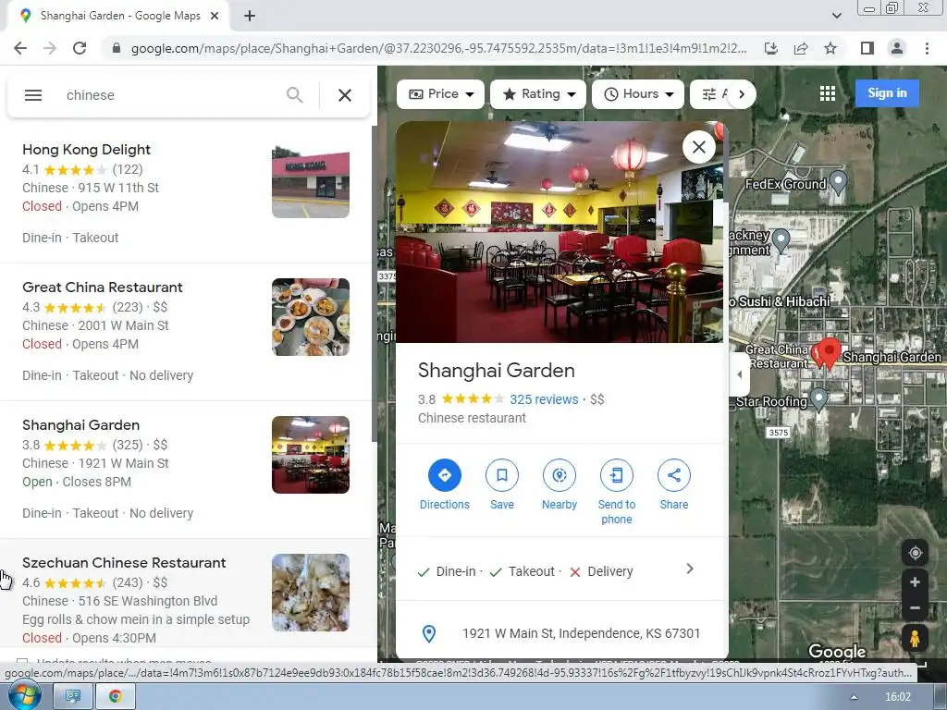Bookmark this page with star icon
Image resolution: width=947 pixels, height=710 pixels.
[x=830, y=48]
